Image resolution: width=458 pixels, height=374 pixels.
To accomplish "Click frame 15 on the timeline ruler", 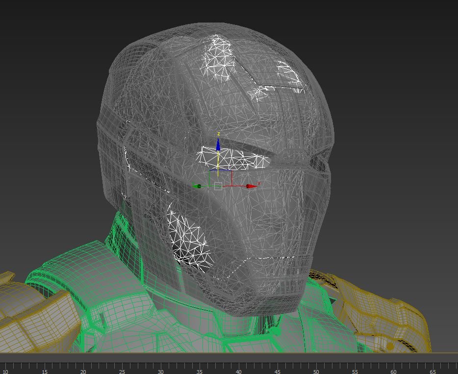I will coord(45,372).
